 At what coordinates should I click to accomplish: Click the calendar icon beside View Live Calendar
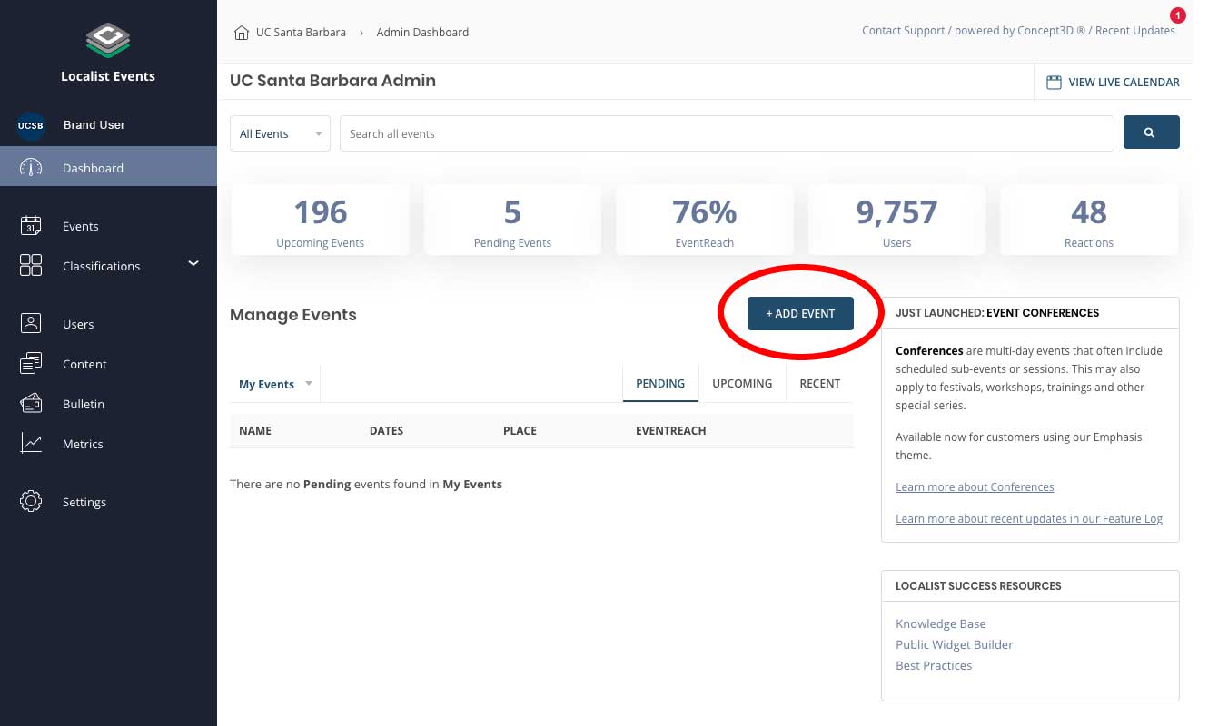pyautogui.click(x=1054, y=82)
